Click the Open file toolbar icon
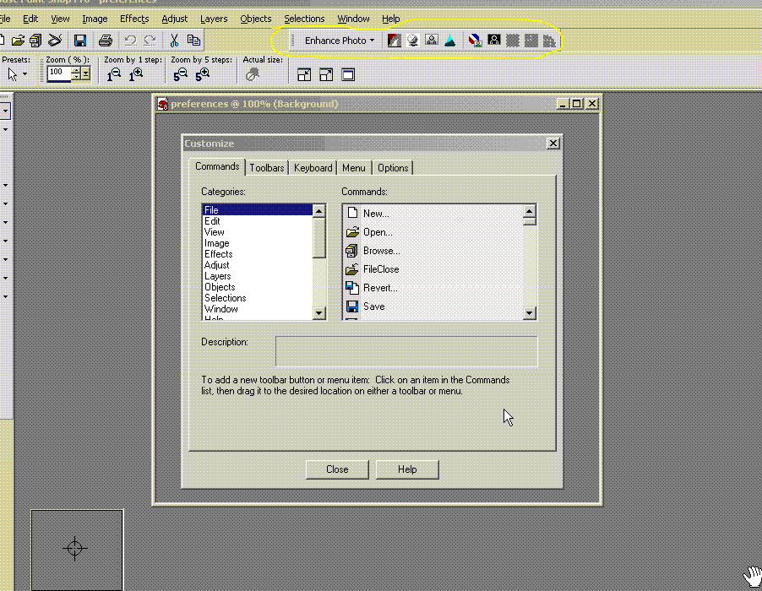This screenshot has height=591, width=762. click(18, 41)
